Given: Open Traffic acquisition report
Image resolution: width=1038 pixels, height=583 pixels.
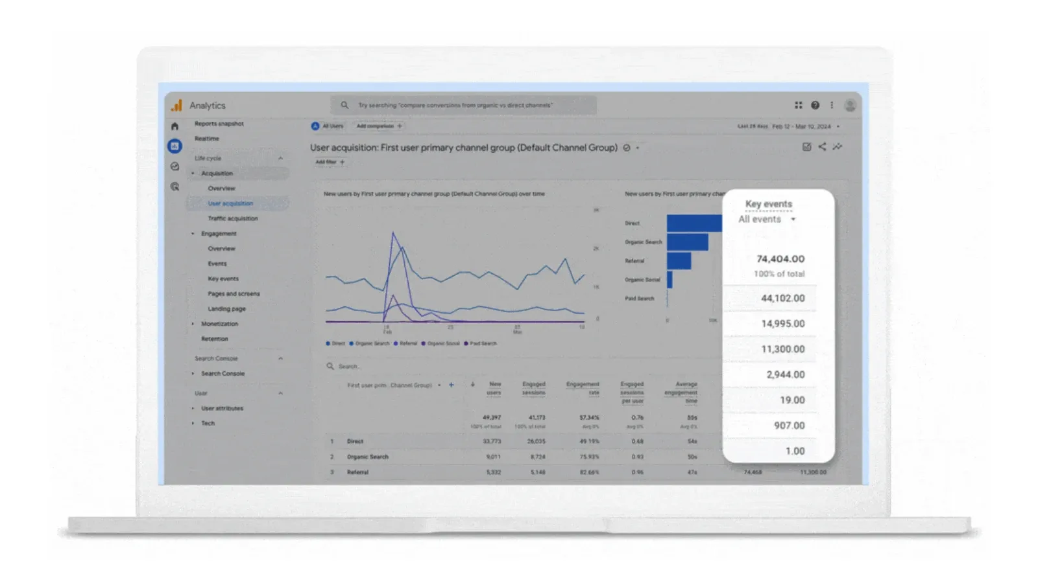Looking at the screenshot, I should (233, 218).
